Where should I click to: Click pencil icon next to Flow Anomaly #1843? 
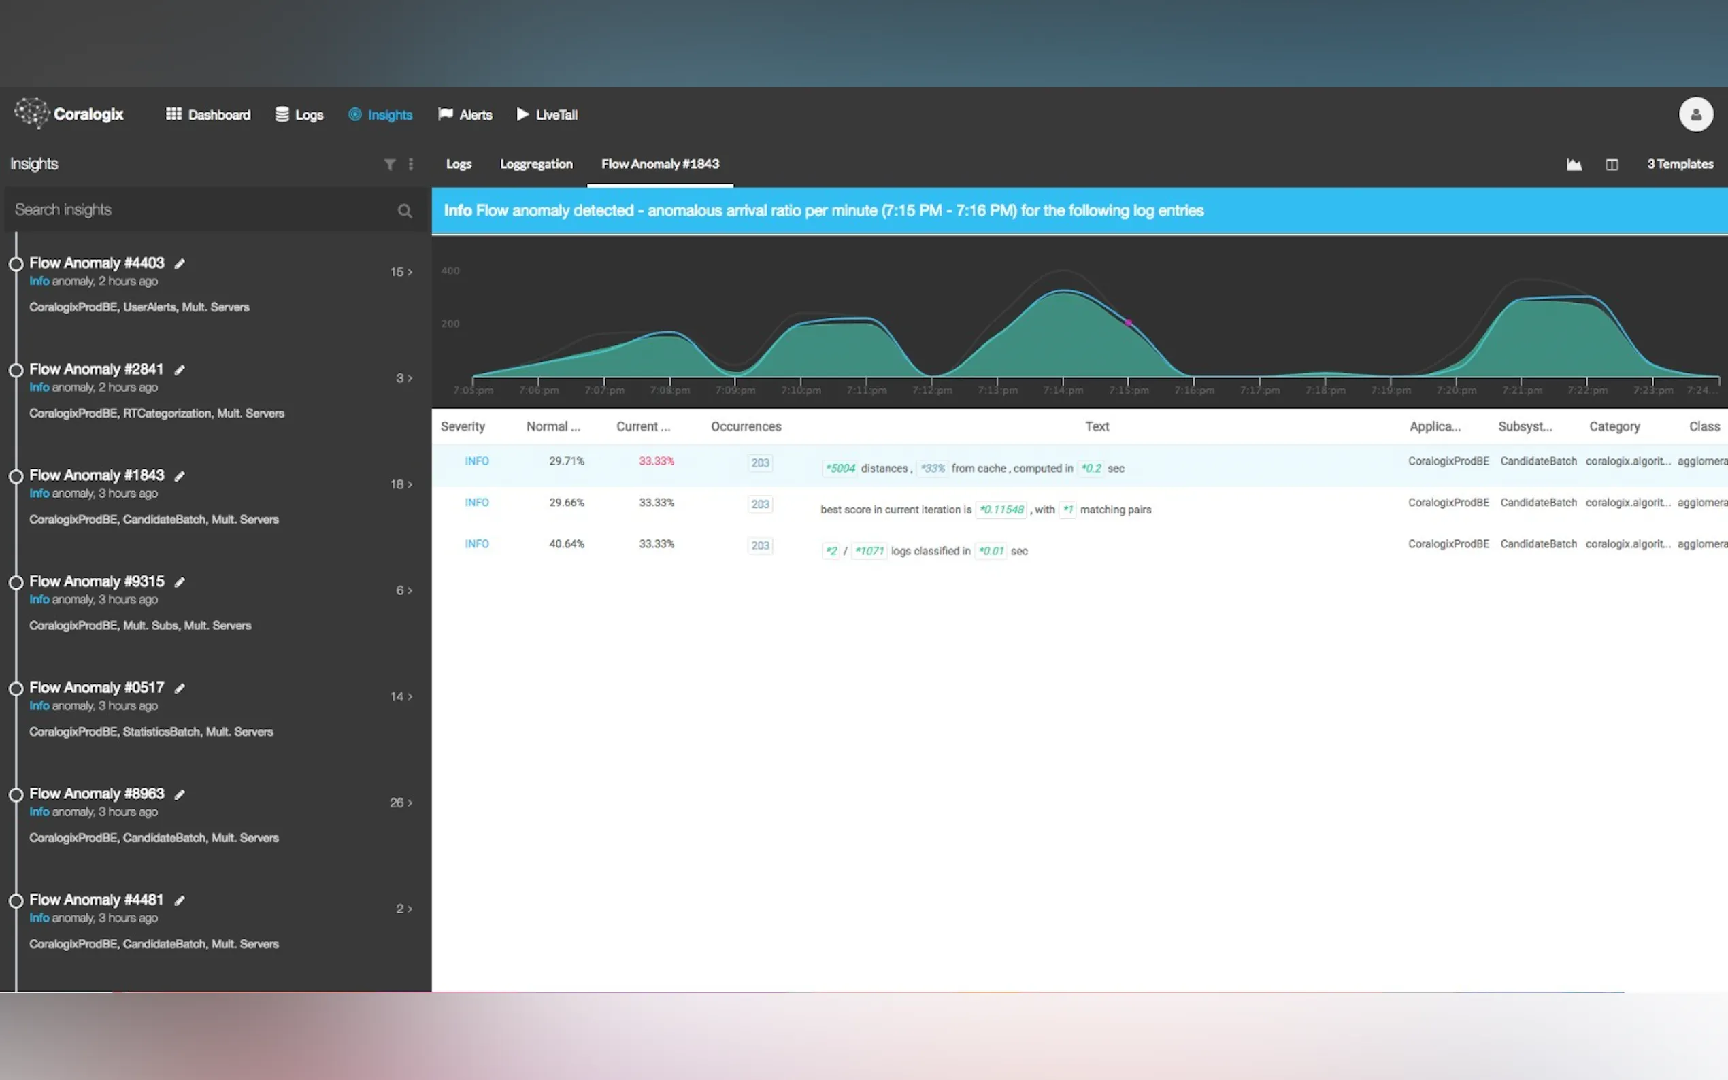coord(180,475)
